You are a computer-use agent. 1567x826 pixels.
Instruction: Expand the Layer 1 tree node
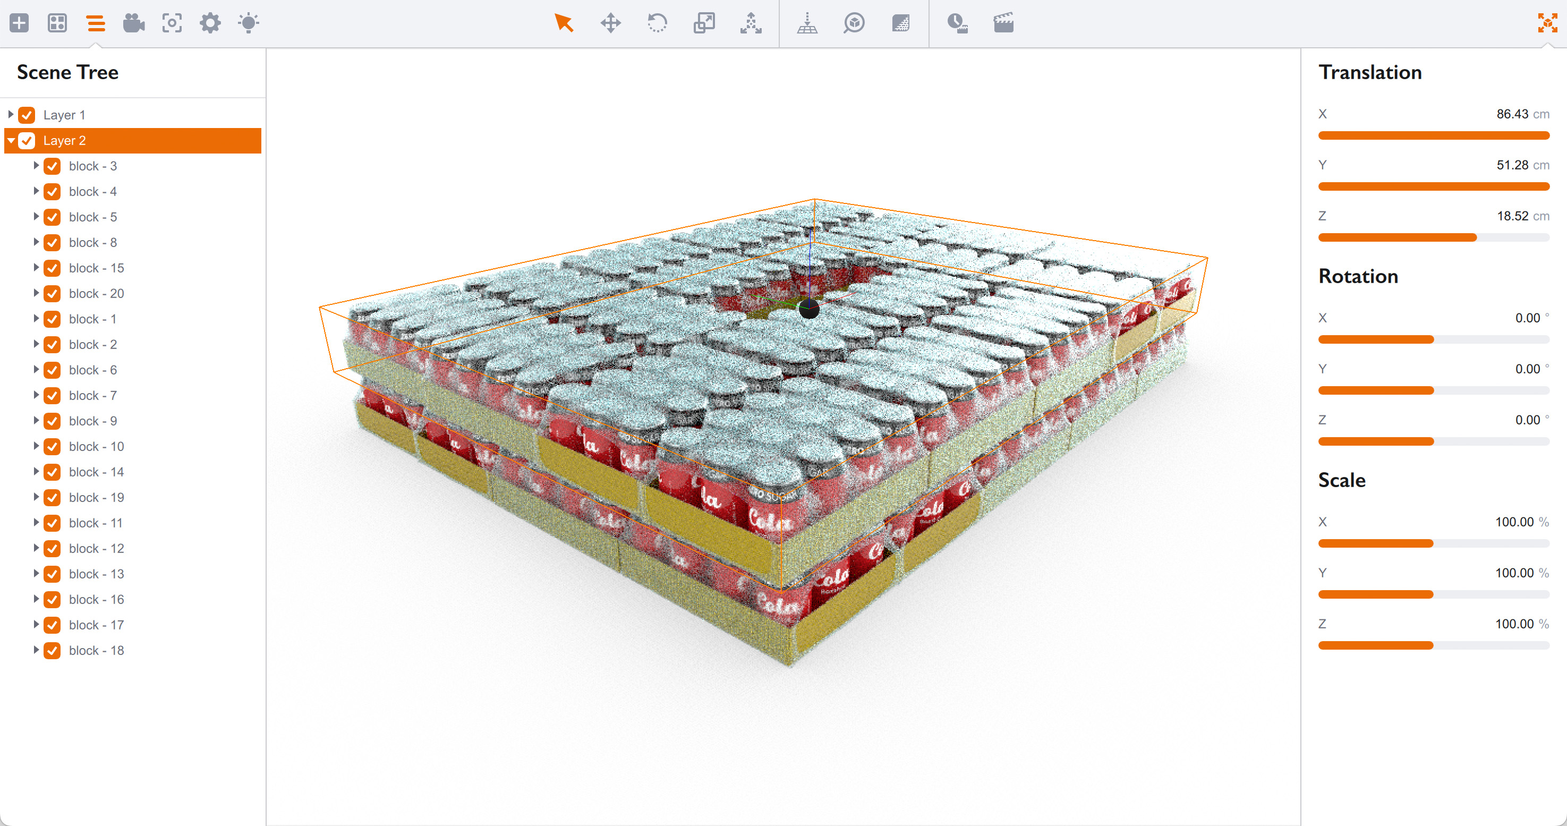tap(10, 114)
